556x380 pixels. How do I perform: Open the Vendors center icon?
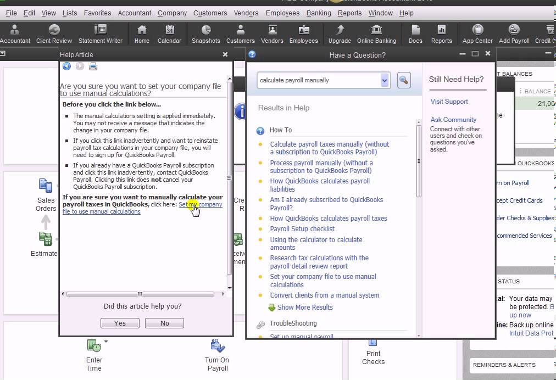(x=273, y=34)
